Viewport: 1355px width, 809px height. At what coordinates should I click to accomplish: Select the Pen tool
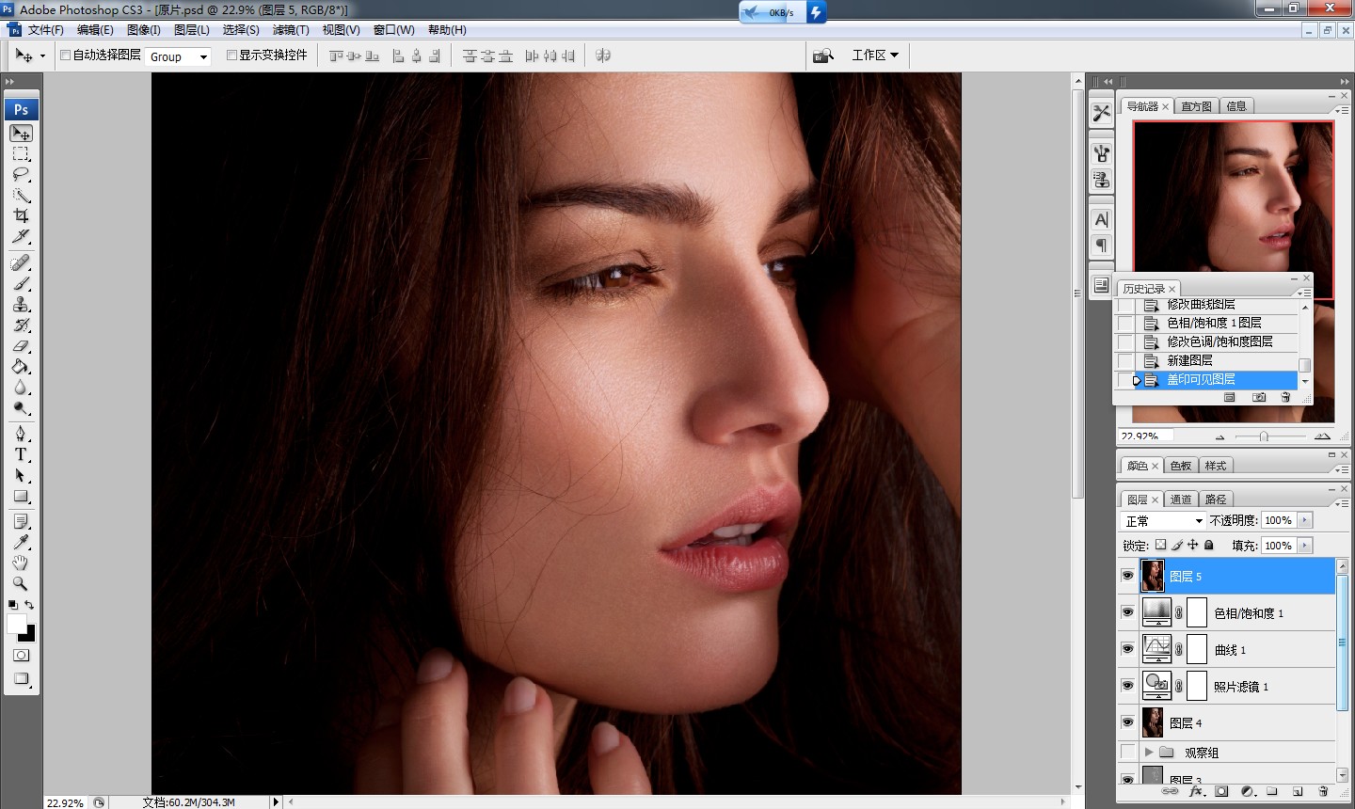point(21,435)
